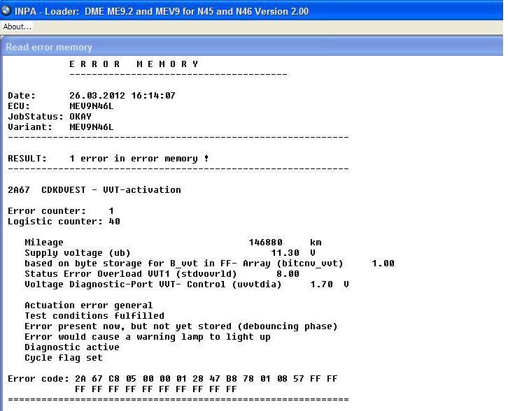Select Status Error Overload VVT1 line
Viewport: 508px width, 411px height.
pos(130,274)
